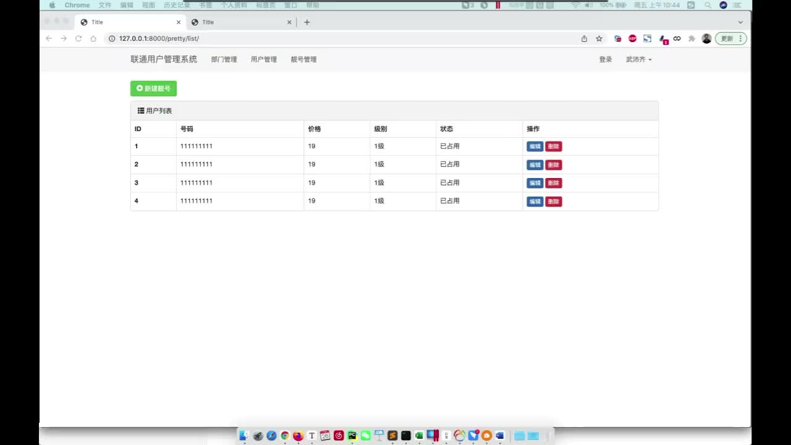Screen dimensions: 791x445
Task: Focus the address bar URL field
Action: pos(340,38)
